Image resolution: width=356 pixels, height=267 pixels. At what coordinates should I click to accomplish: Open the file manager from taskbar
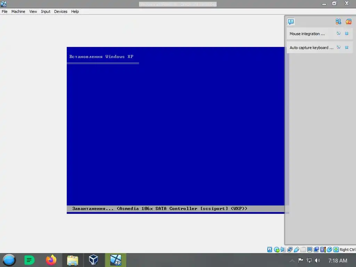click(x=73, y=260)
